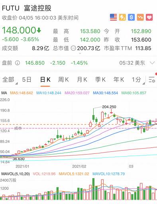
Task: Tap the 36.630 low price marker
Action: [x=19, y=159]
